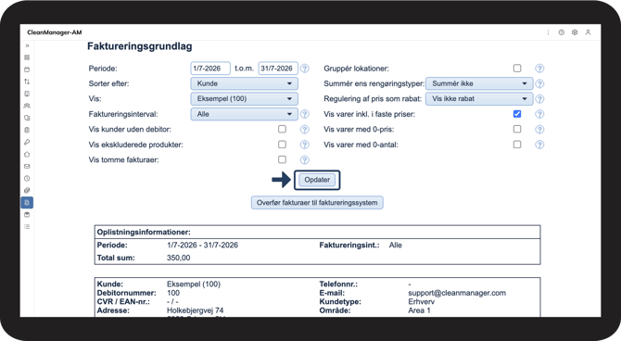Click the Opdater button
Viewport: 621px width, 341px height.
click(317, 180)
